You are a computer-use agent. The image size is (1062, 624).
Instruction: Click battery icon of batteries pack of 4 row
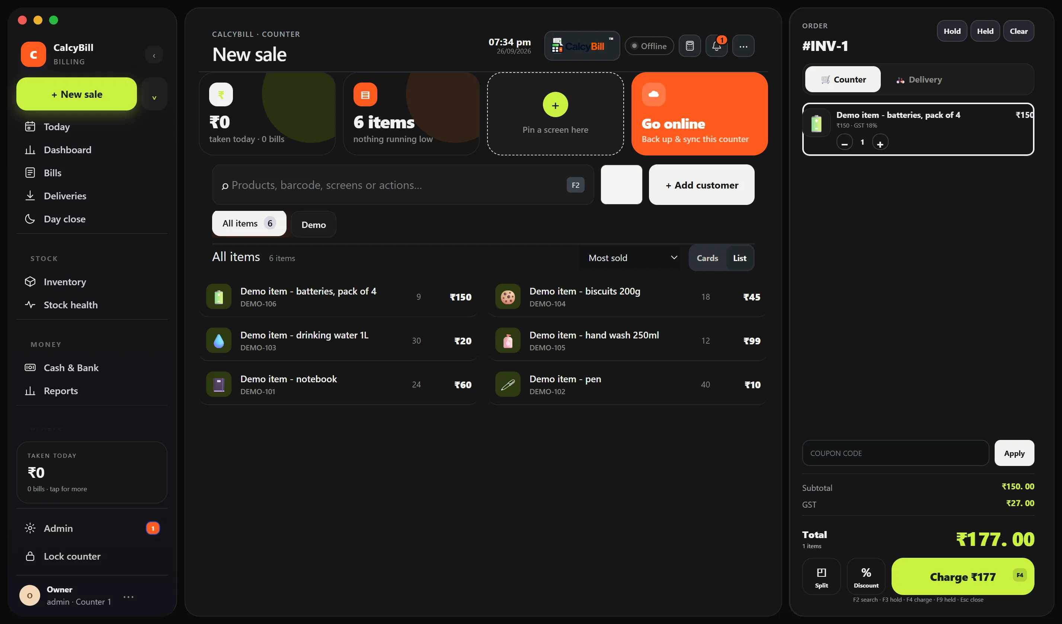pyautogui.click(x=218, y=297)
